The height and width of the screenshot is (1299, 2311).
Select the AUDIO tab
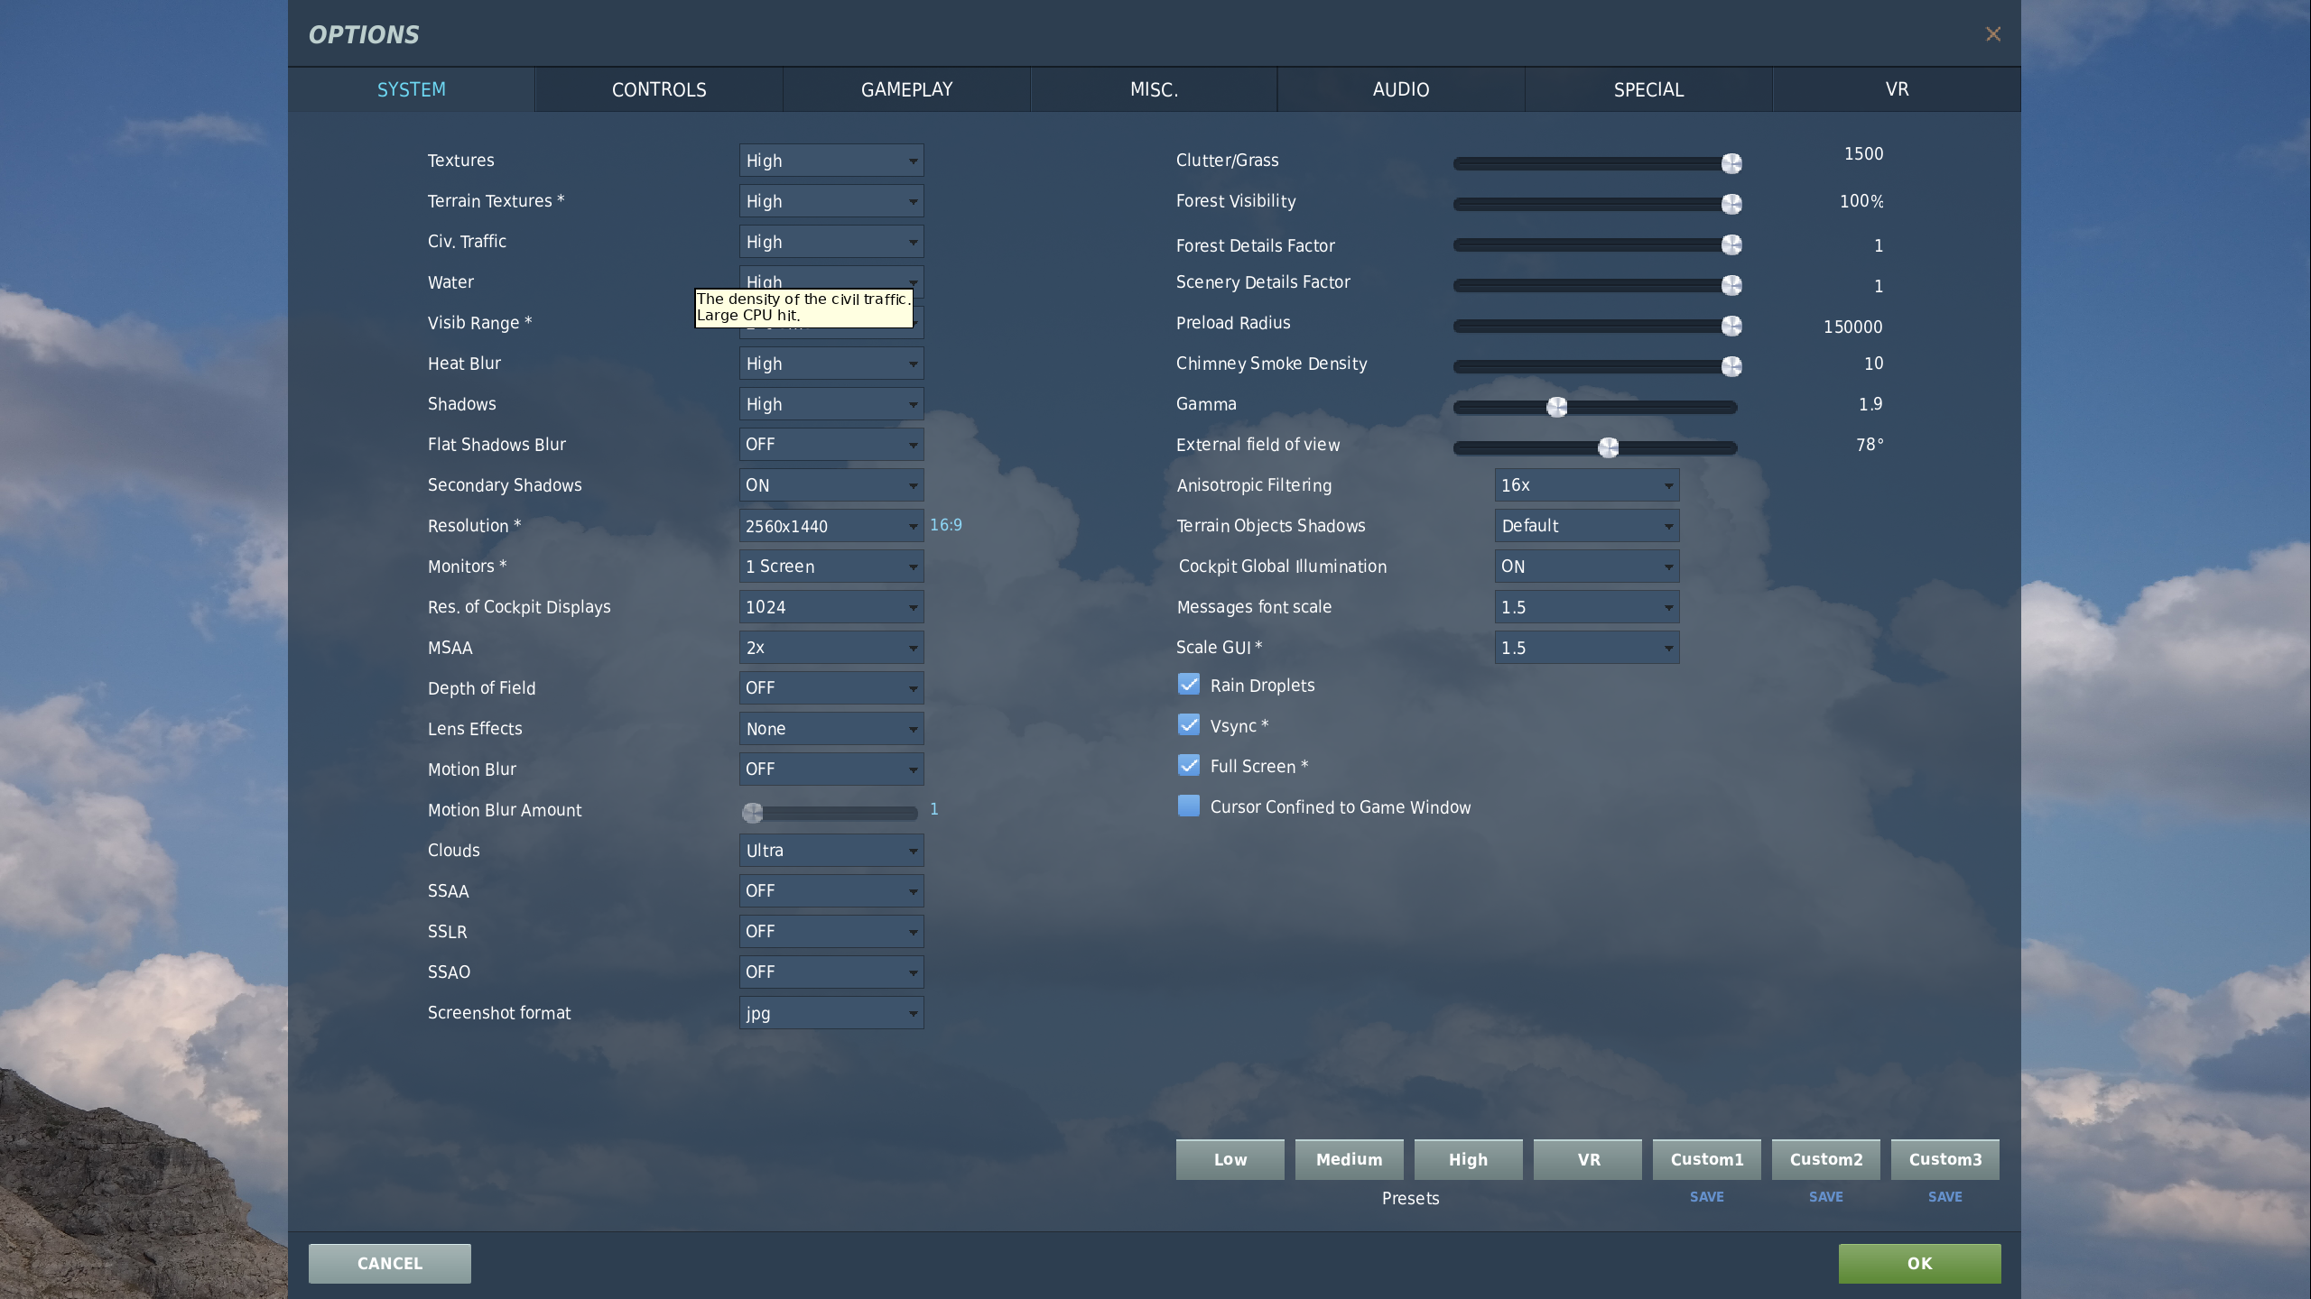[1401, 89]
